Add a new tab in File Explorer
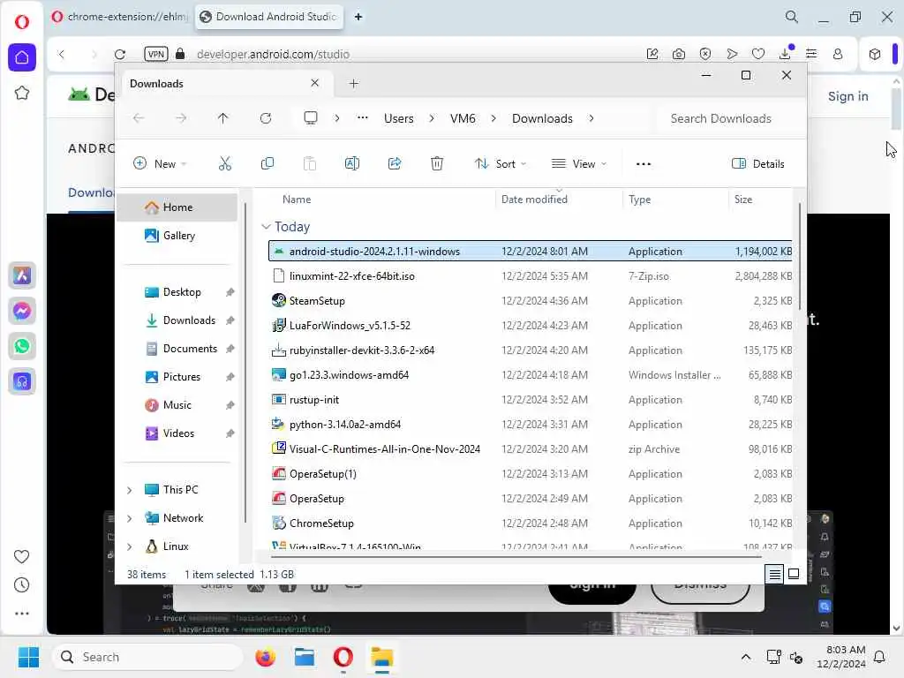 point(354,84)
